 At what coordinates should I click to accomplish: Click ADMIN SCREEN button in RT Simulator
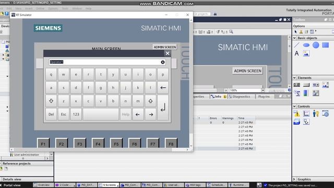165,47
